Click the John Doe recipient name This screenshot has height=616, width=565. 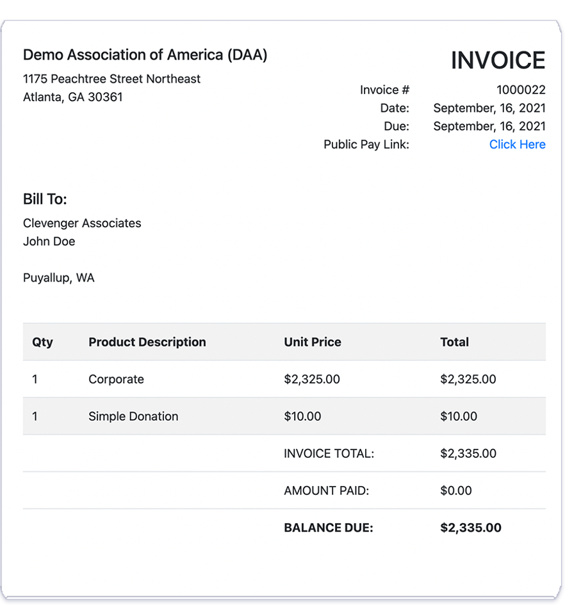click(x=49, y=241)
